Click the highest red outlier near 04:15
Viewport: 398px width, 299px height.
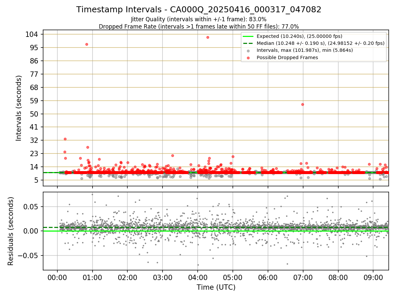coord(208,37)
